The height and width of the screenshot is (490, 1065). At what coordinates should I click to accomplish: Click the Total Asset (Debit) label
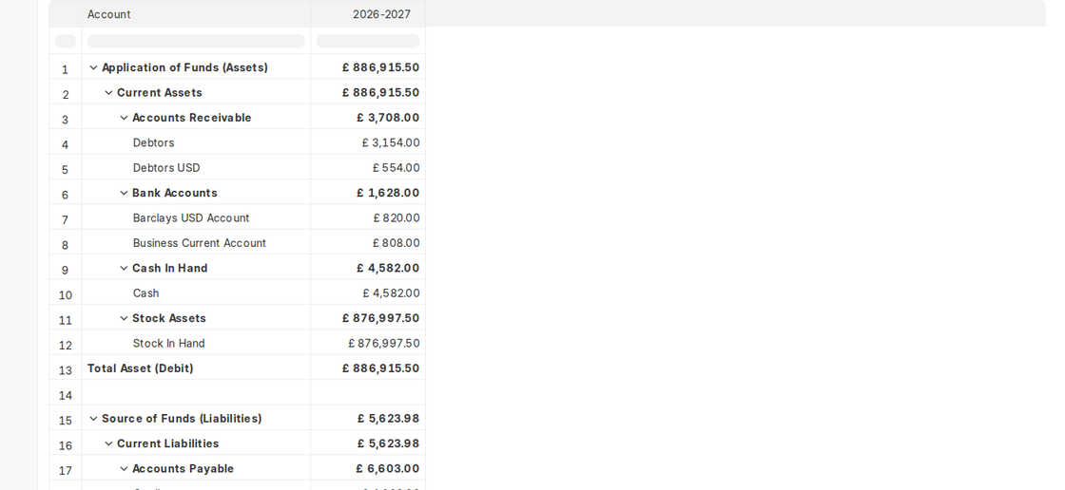141,368
